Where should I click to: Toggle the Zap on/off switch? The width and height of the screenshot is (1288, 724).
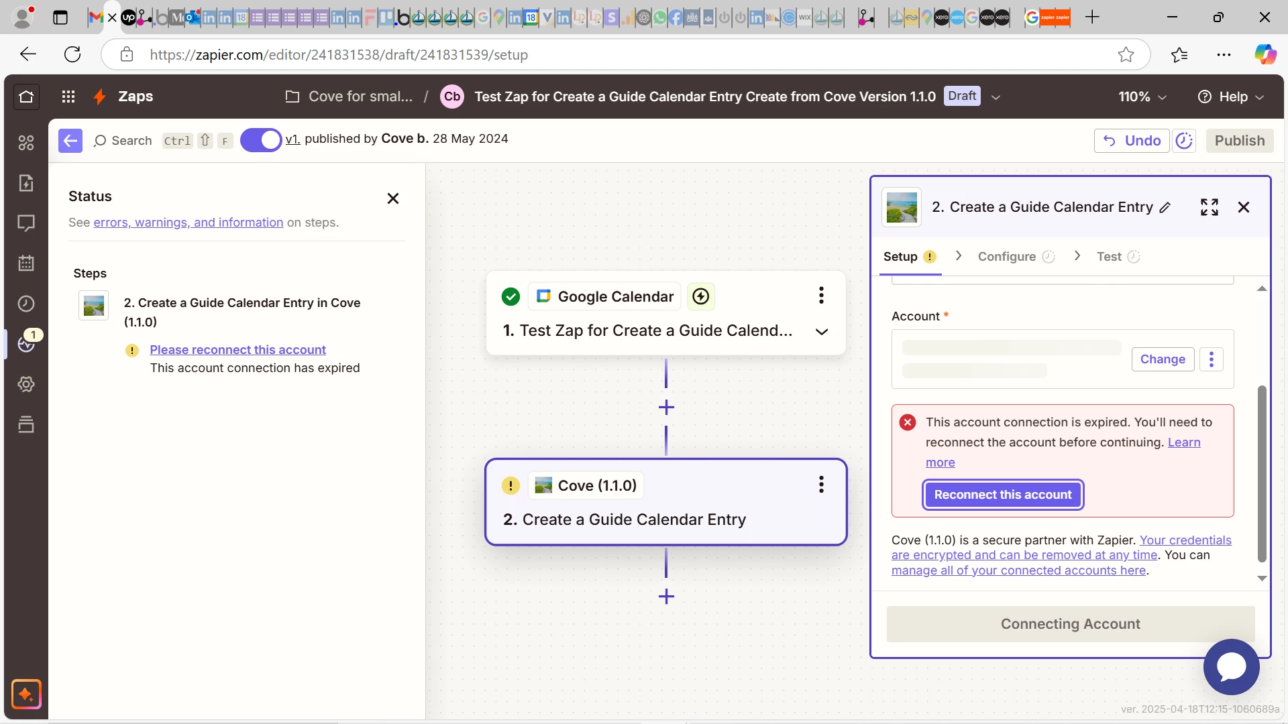[260, 140]
